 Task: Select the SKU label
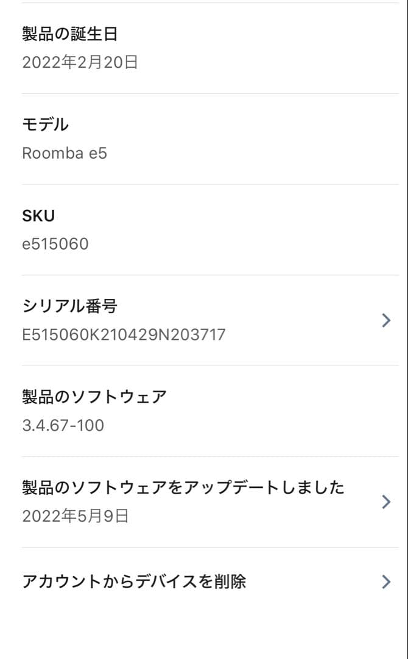[x=38, y=215]
